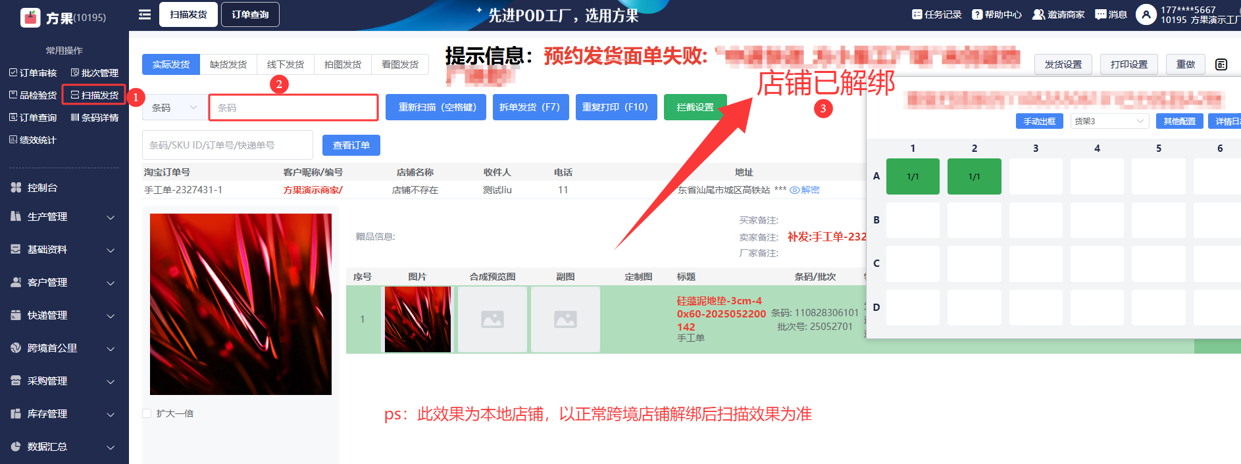Click the 其他配置 button

1180,121
